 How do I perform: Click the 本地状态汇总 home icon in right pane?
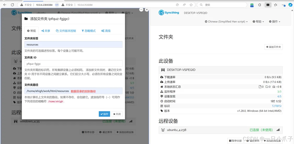(162, 87)
